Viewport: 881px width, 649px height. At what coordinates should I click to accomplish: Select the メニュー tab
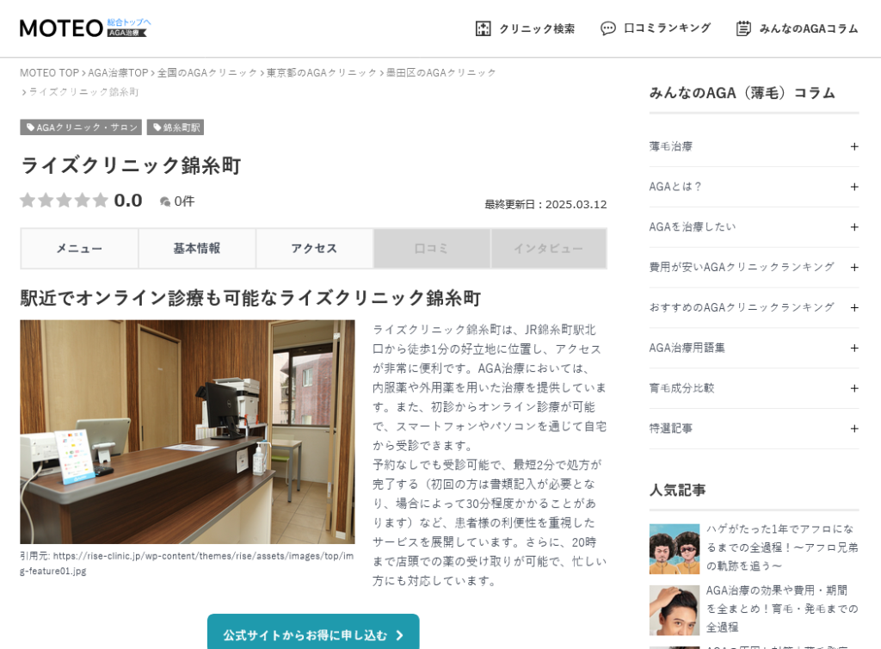click(x=79, y=249)
